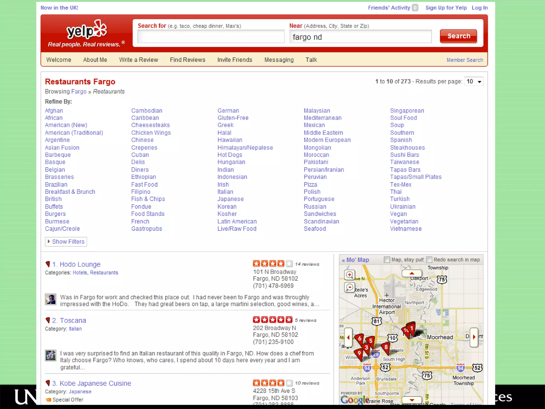Open the Write a Review tab
The image size is (545, 409).
138,60
